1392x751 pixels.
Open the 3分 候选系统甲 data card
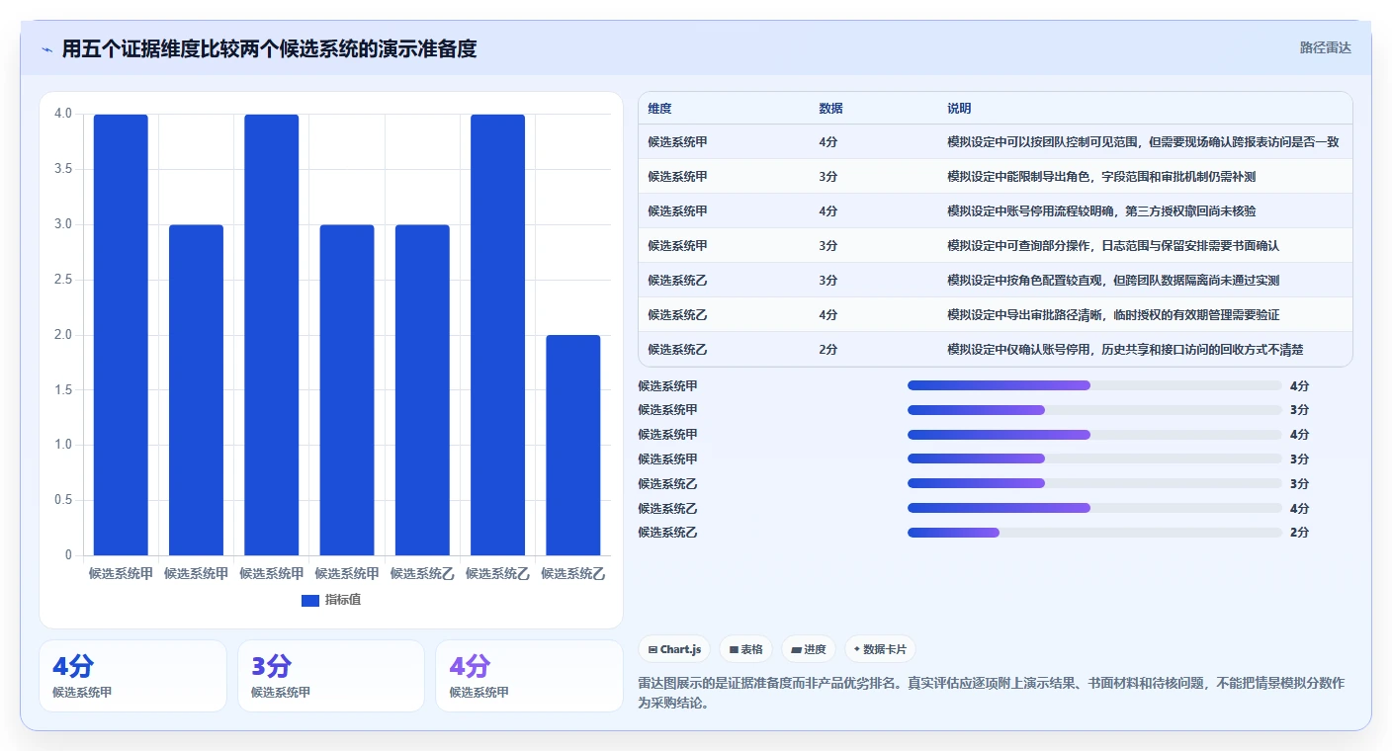pos(331,676)
